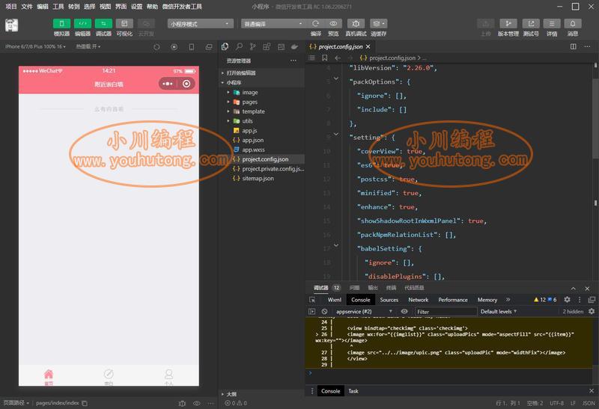Toggle the 编辑器 editor panel button

point(82,24)
